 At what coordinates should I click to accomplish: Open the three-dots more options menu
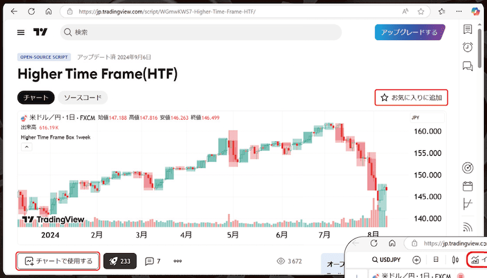(178, 261)
